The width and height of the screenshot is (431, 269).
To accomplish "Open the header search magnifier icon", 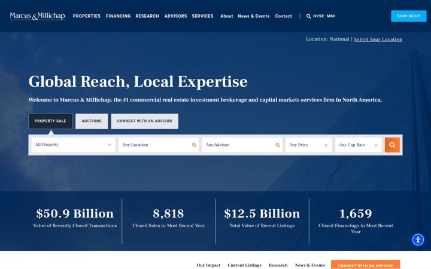I will pyautogui.click(x=308, y=16).
